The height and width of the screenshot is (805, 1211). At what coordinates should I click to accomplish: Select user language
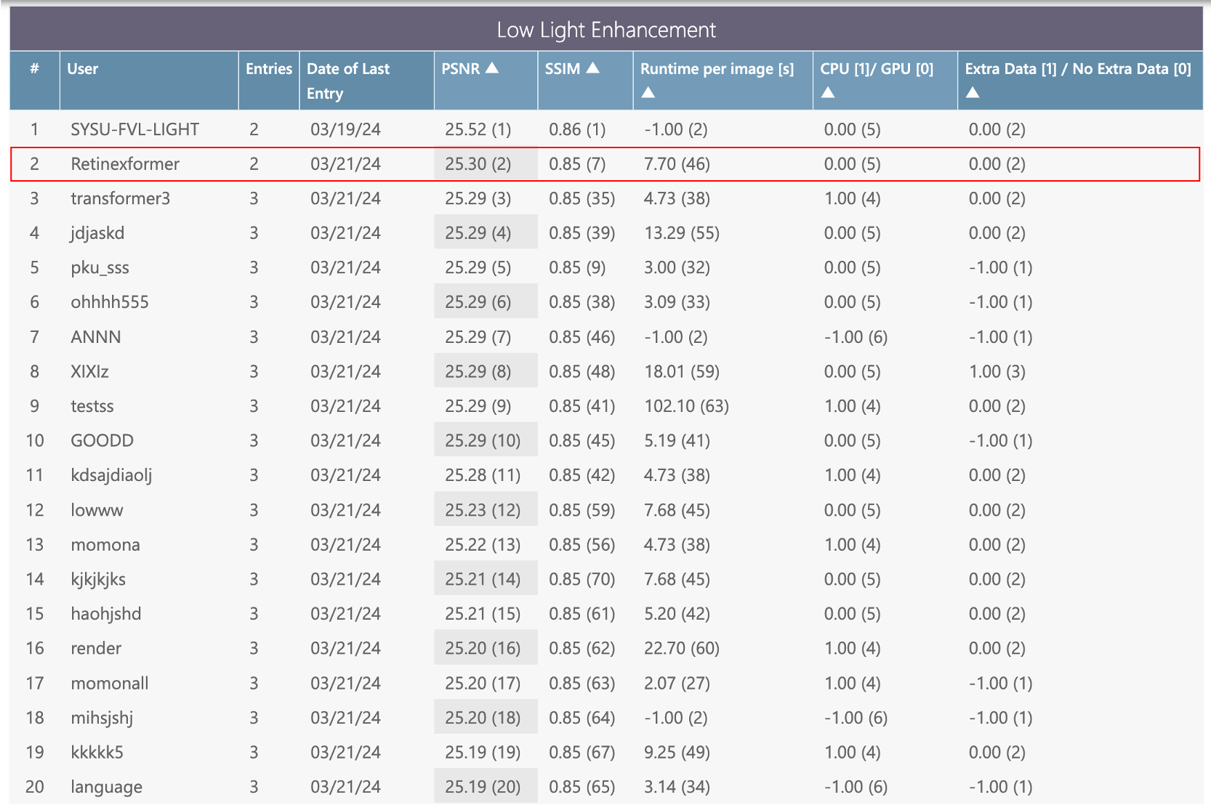coord(106,788)
